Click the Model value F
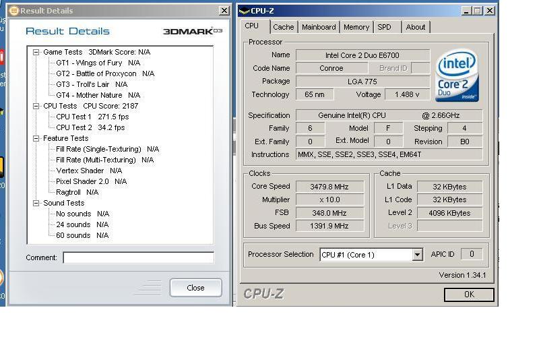This screenshot has height=337, width=539. coord(389,128)
